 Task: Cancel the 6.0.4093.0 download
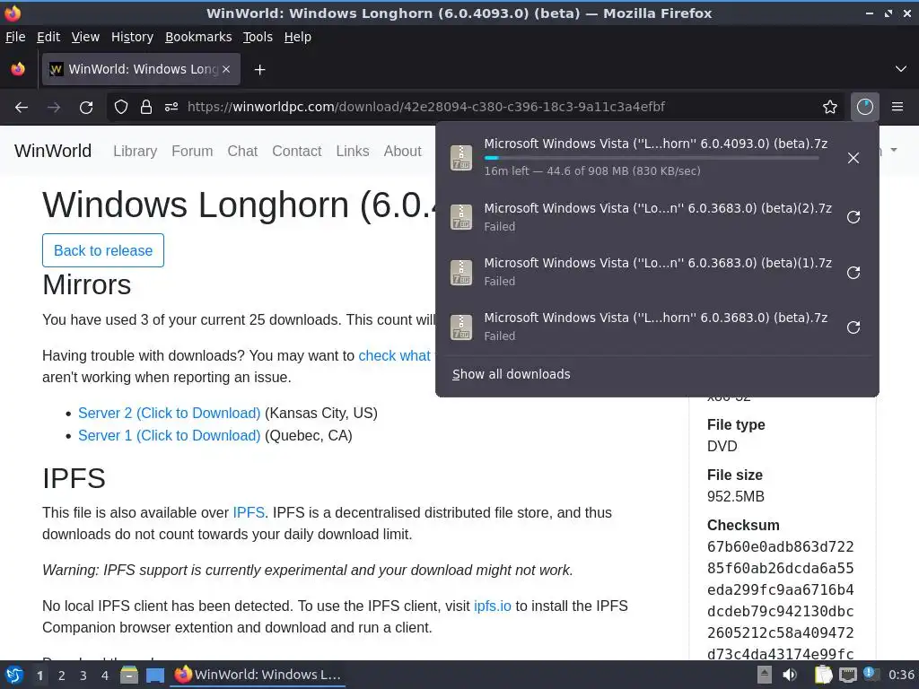pos(853,158)
